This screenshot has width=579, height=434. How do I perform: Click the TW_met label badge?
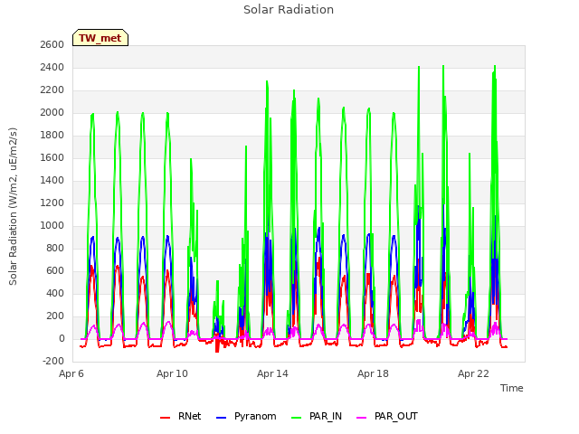pyautogui.click(x=100, y=38)
